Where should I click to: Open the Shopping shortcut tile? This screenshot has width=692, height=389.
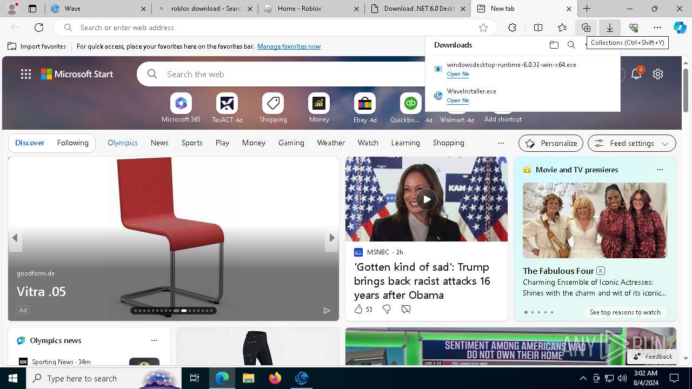[273, 108]
